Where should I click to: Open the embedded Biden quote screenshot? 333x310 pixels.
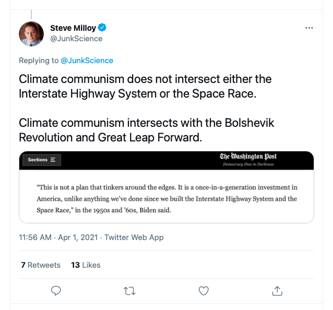point(166,198)
